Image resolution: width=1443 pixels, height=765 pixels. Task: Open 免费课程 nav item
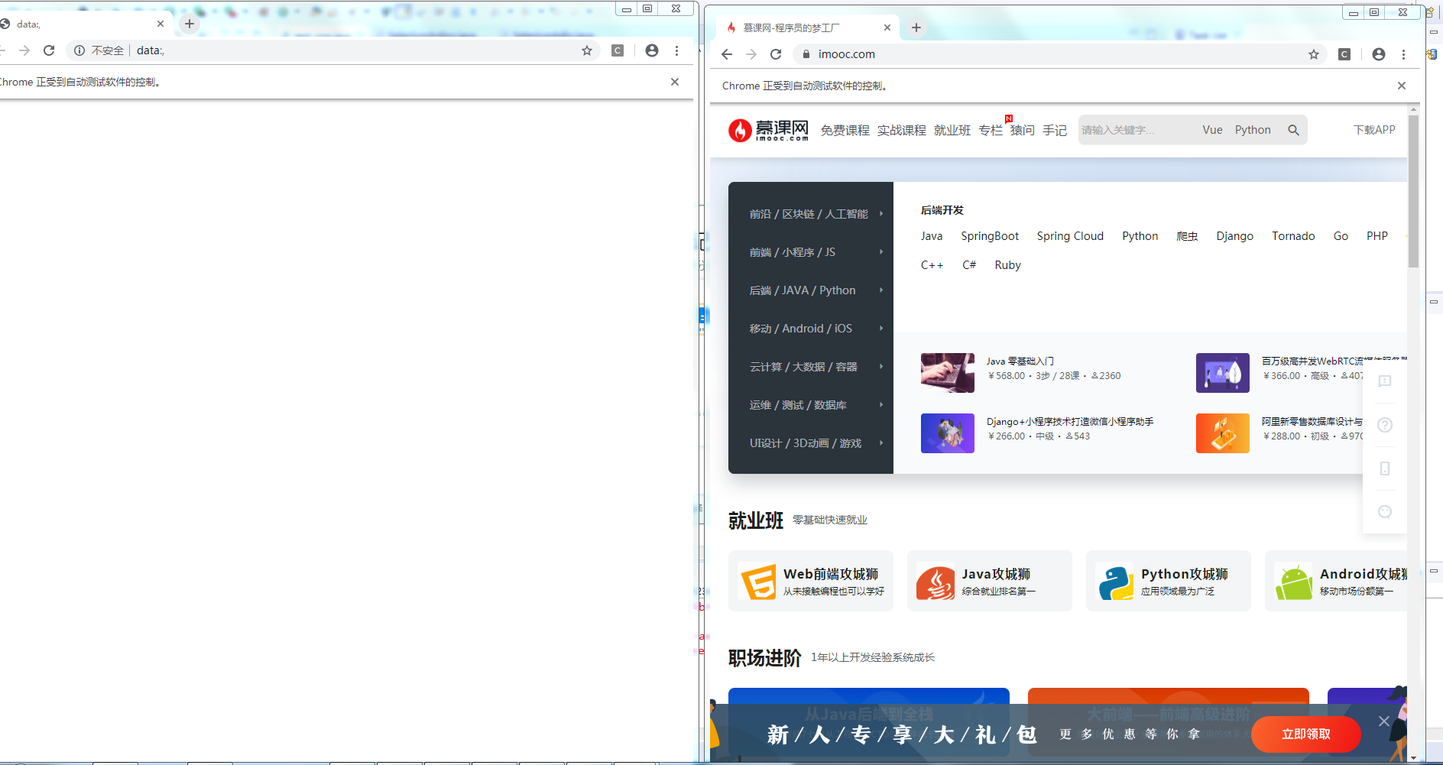coord(845,131)
